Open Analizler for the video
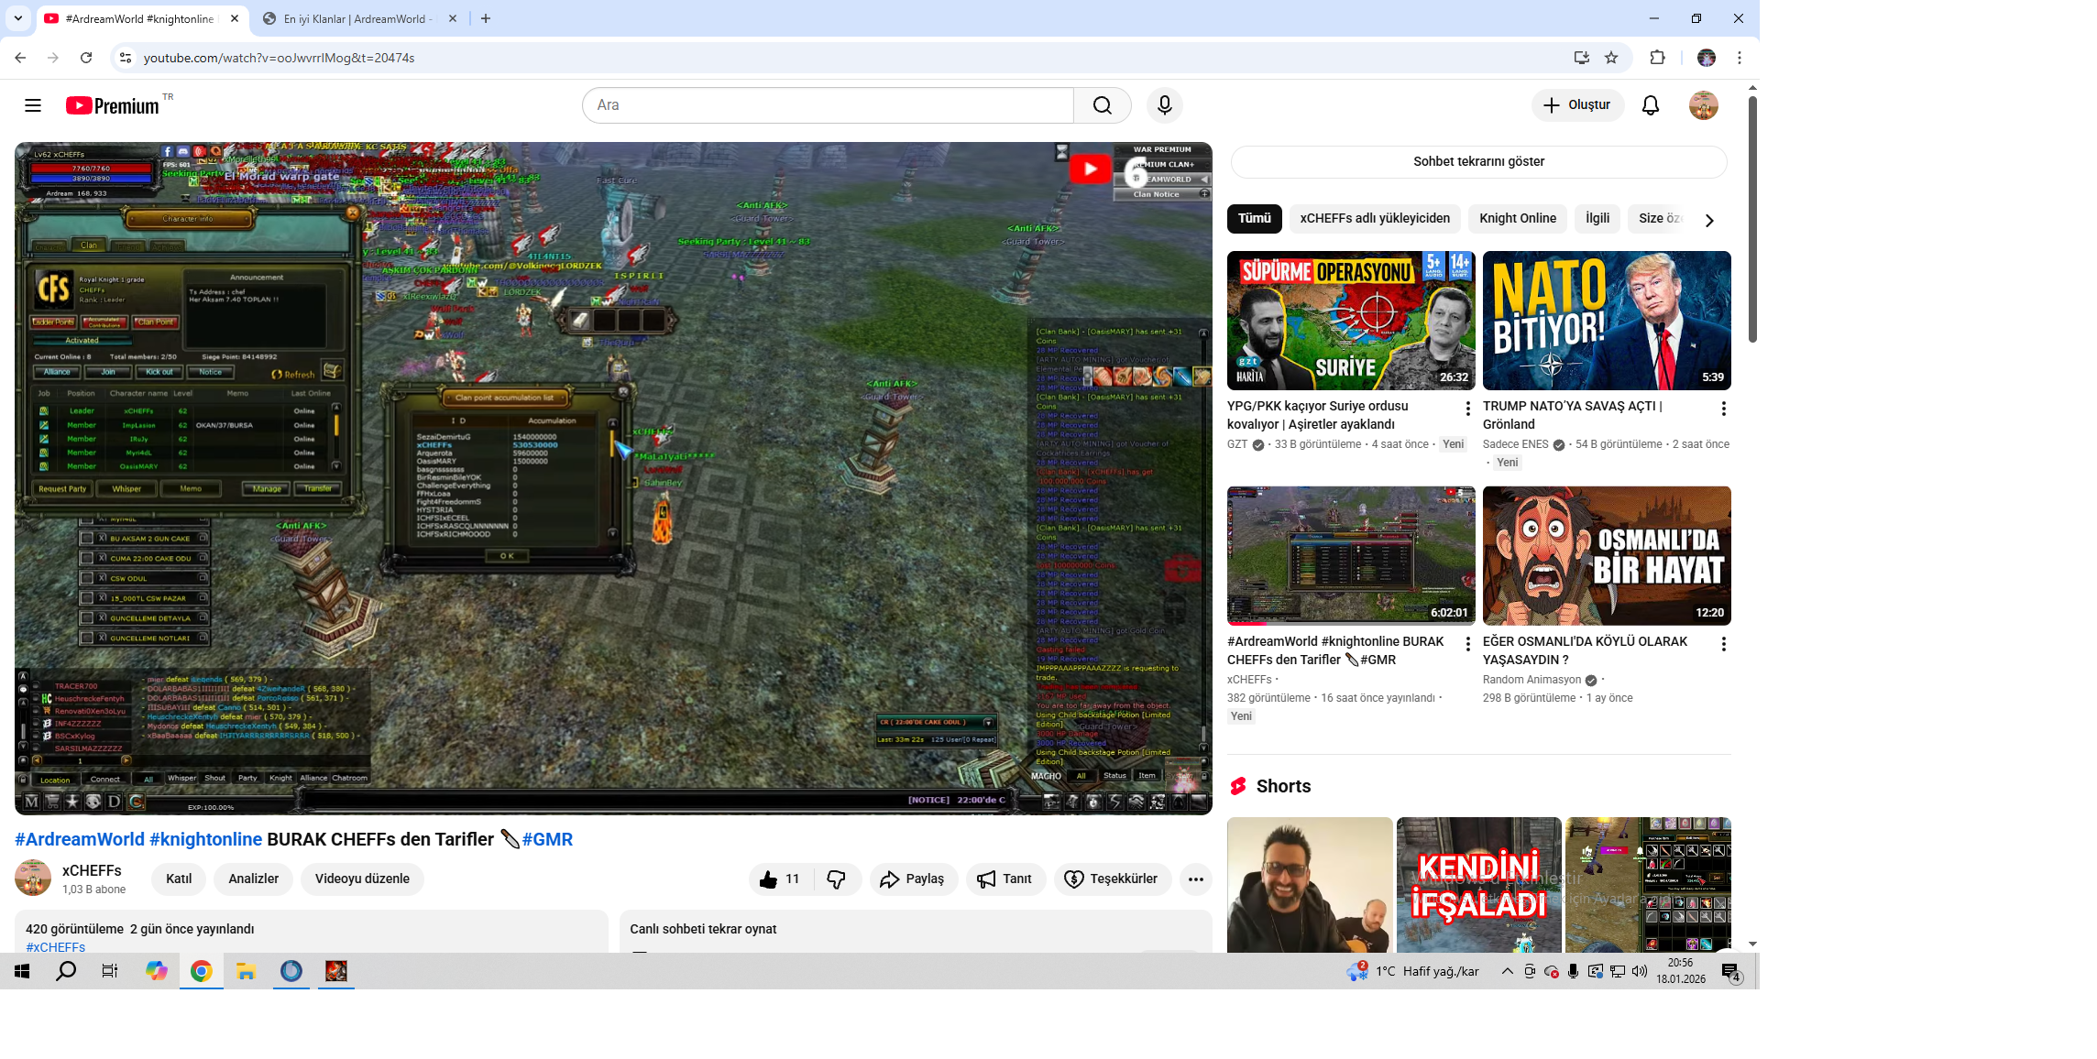Image resolution: width=2097 pixels, height=1059 pixels. click(x=253, y=879)
